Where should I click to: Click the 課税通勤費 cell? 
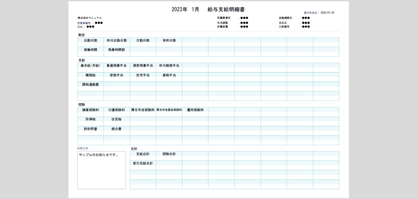point(91,85)
